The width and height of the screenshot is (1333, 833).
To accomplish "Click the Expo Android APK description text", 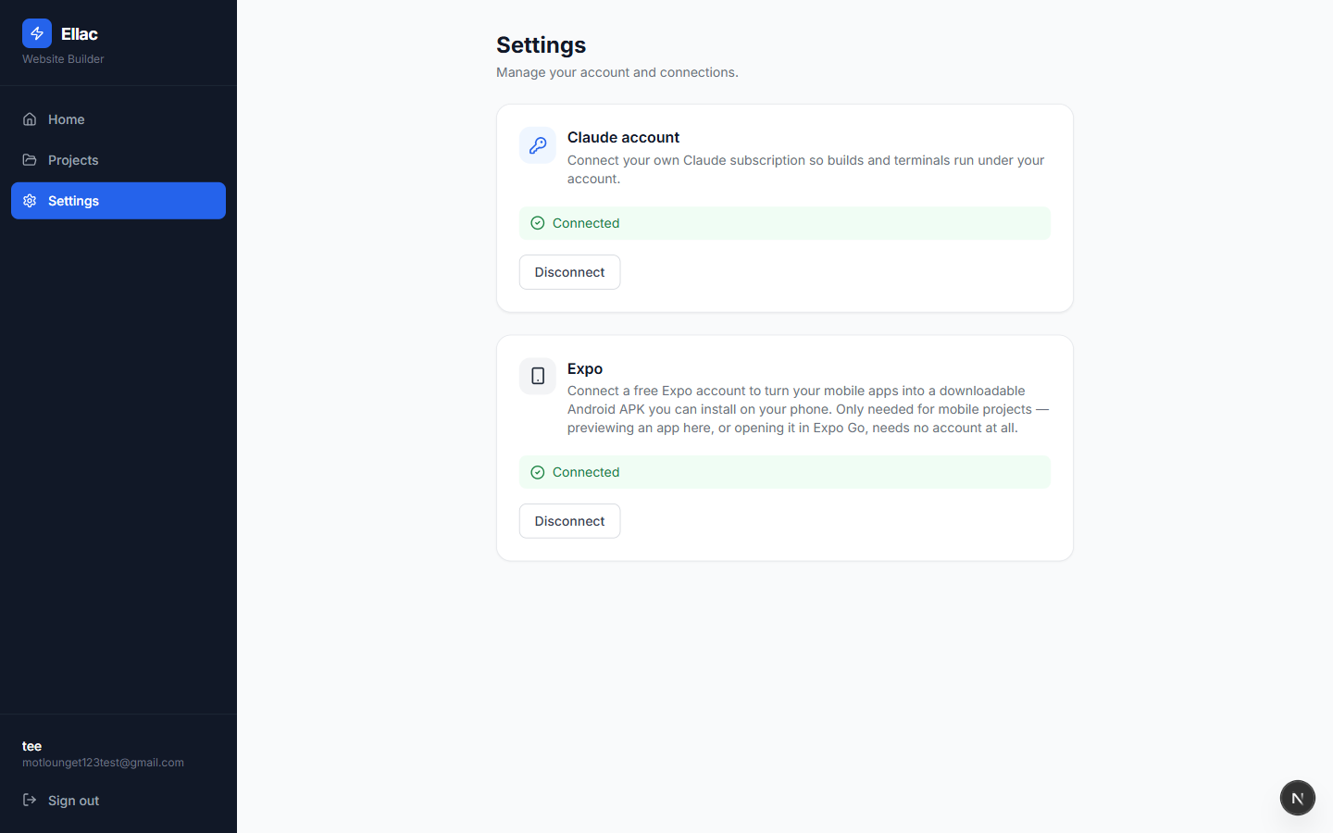I will (808, 409).
